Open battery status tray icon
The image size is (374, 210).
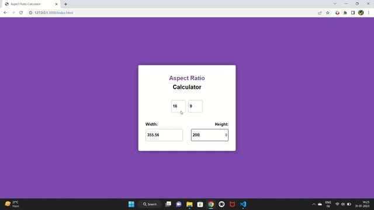point(349,204)
